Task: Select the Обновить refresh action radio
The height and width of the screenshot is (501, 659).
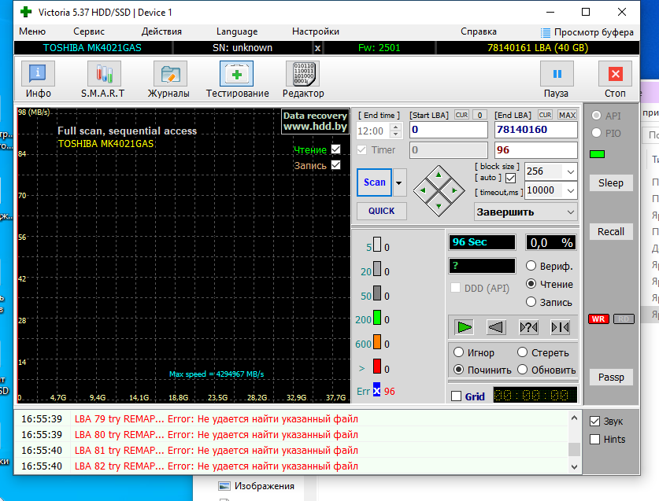Action: point(523,370)
